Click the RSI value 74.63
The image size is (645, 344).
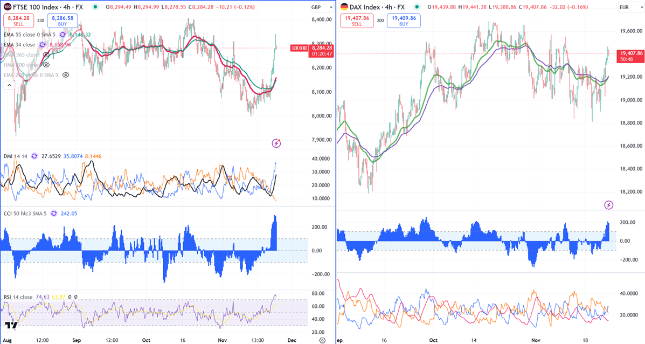tap(43, 297)
